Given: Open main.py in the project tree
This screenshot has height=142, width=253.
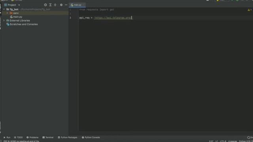Looking at the screenshot, I should point(17,17).
